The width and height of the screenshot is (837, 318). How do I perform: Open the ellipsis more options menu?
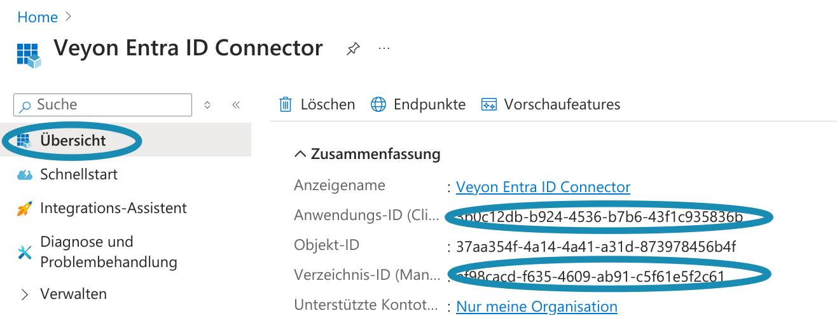(384, 48)
